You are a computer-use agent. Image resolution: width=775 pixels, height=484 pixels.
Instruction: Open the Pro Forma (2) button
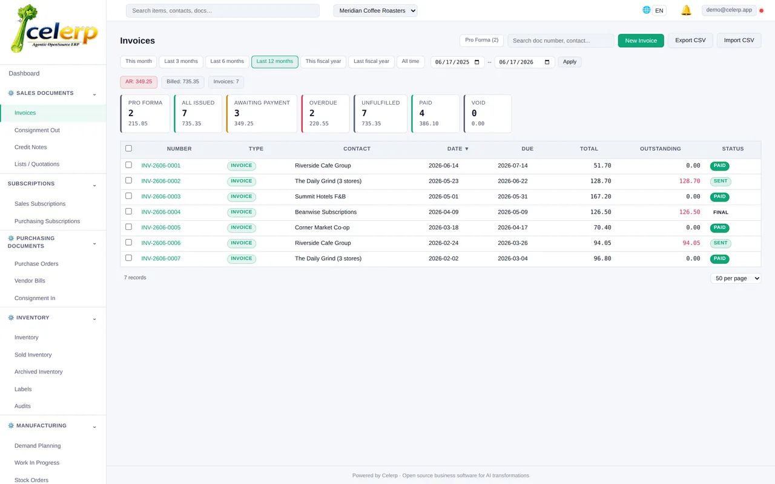click(481, 41)
